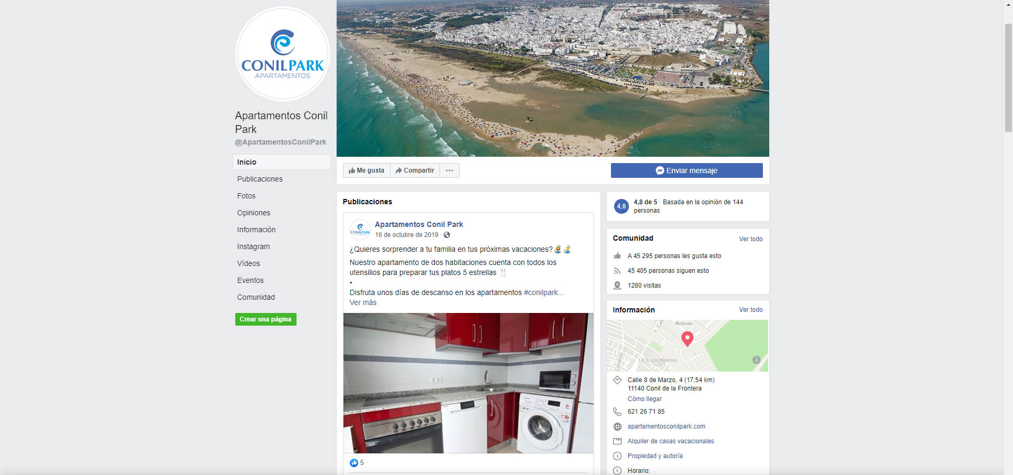Click the post author avatar thumbnail
This screenshot has width=1013, height=475.
click(x=360, y=230)
